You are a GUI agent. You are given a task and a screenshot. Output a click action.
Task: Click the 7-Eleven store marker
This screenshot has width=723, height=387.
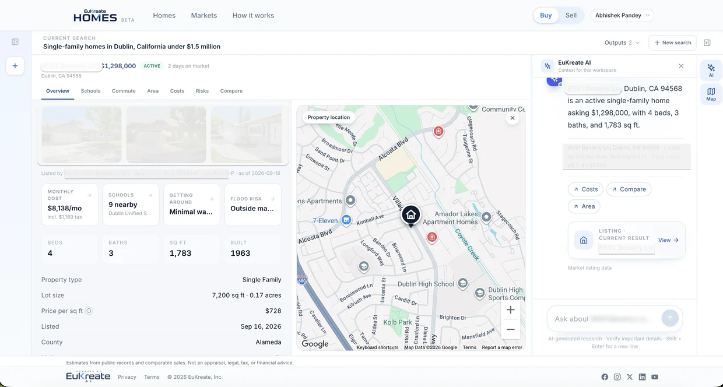pyautogui.click(x=346, y=220)
